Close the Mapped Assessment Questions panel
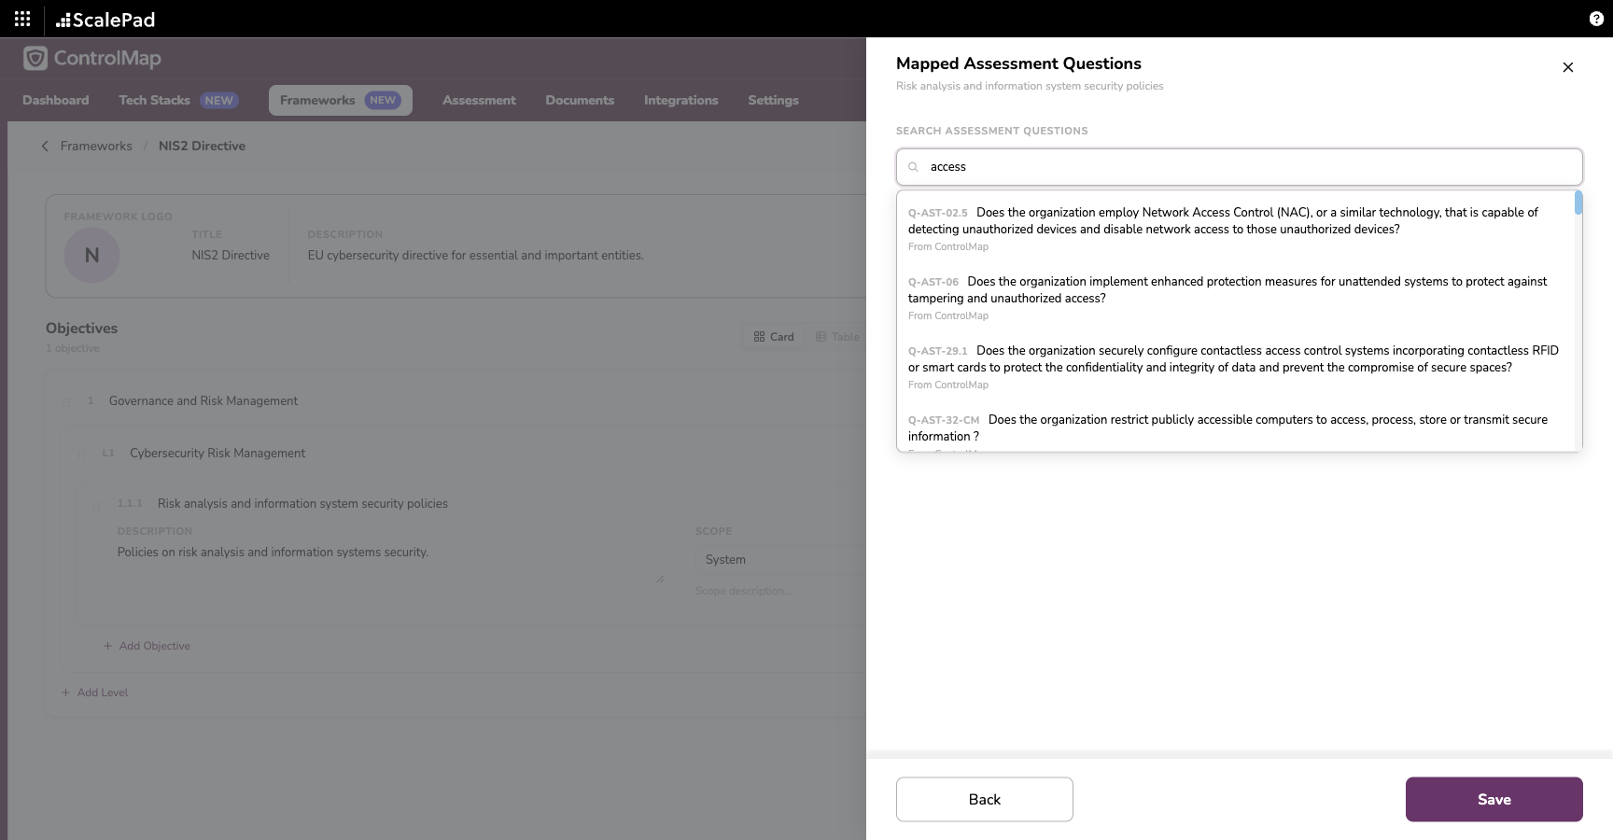Viewport: 1613px width, 840px height. (x=1568, y=67)
